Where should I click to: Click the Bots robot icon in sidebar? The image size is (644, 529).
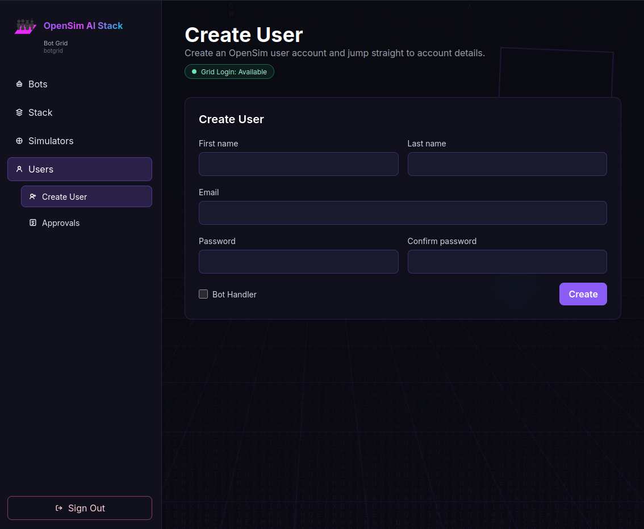(19, 84)
